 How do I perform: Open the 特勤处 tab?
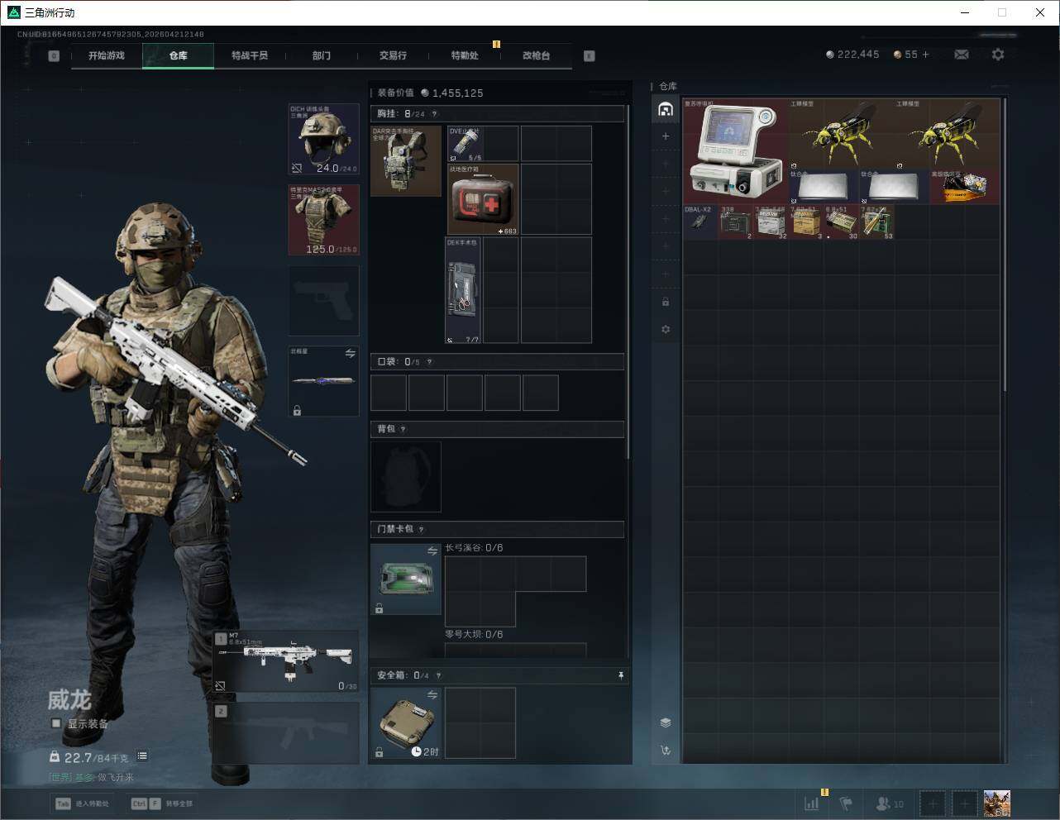[465, 55]
